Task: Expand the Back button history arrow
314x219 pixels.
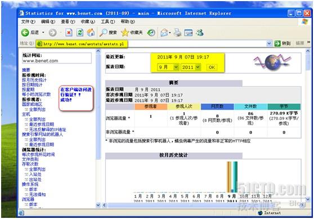Action: coord(43,33)
